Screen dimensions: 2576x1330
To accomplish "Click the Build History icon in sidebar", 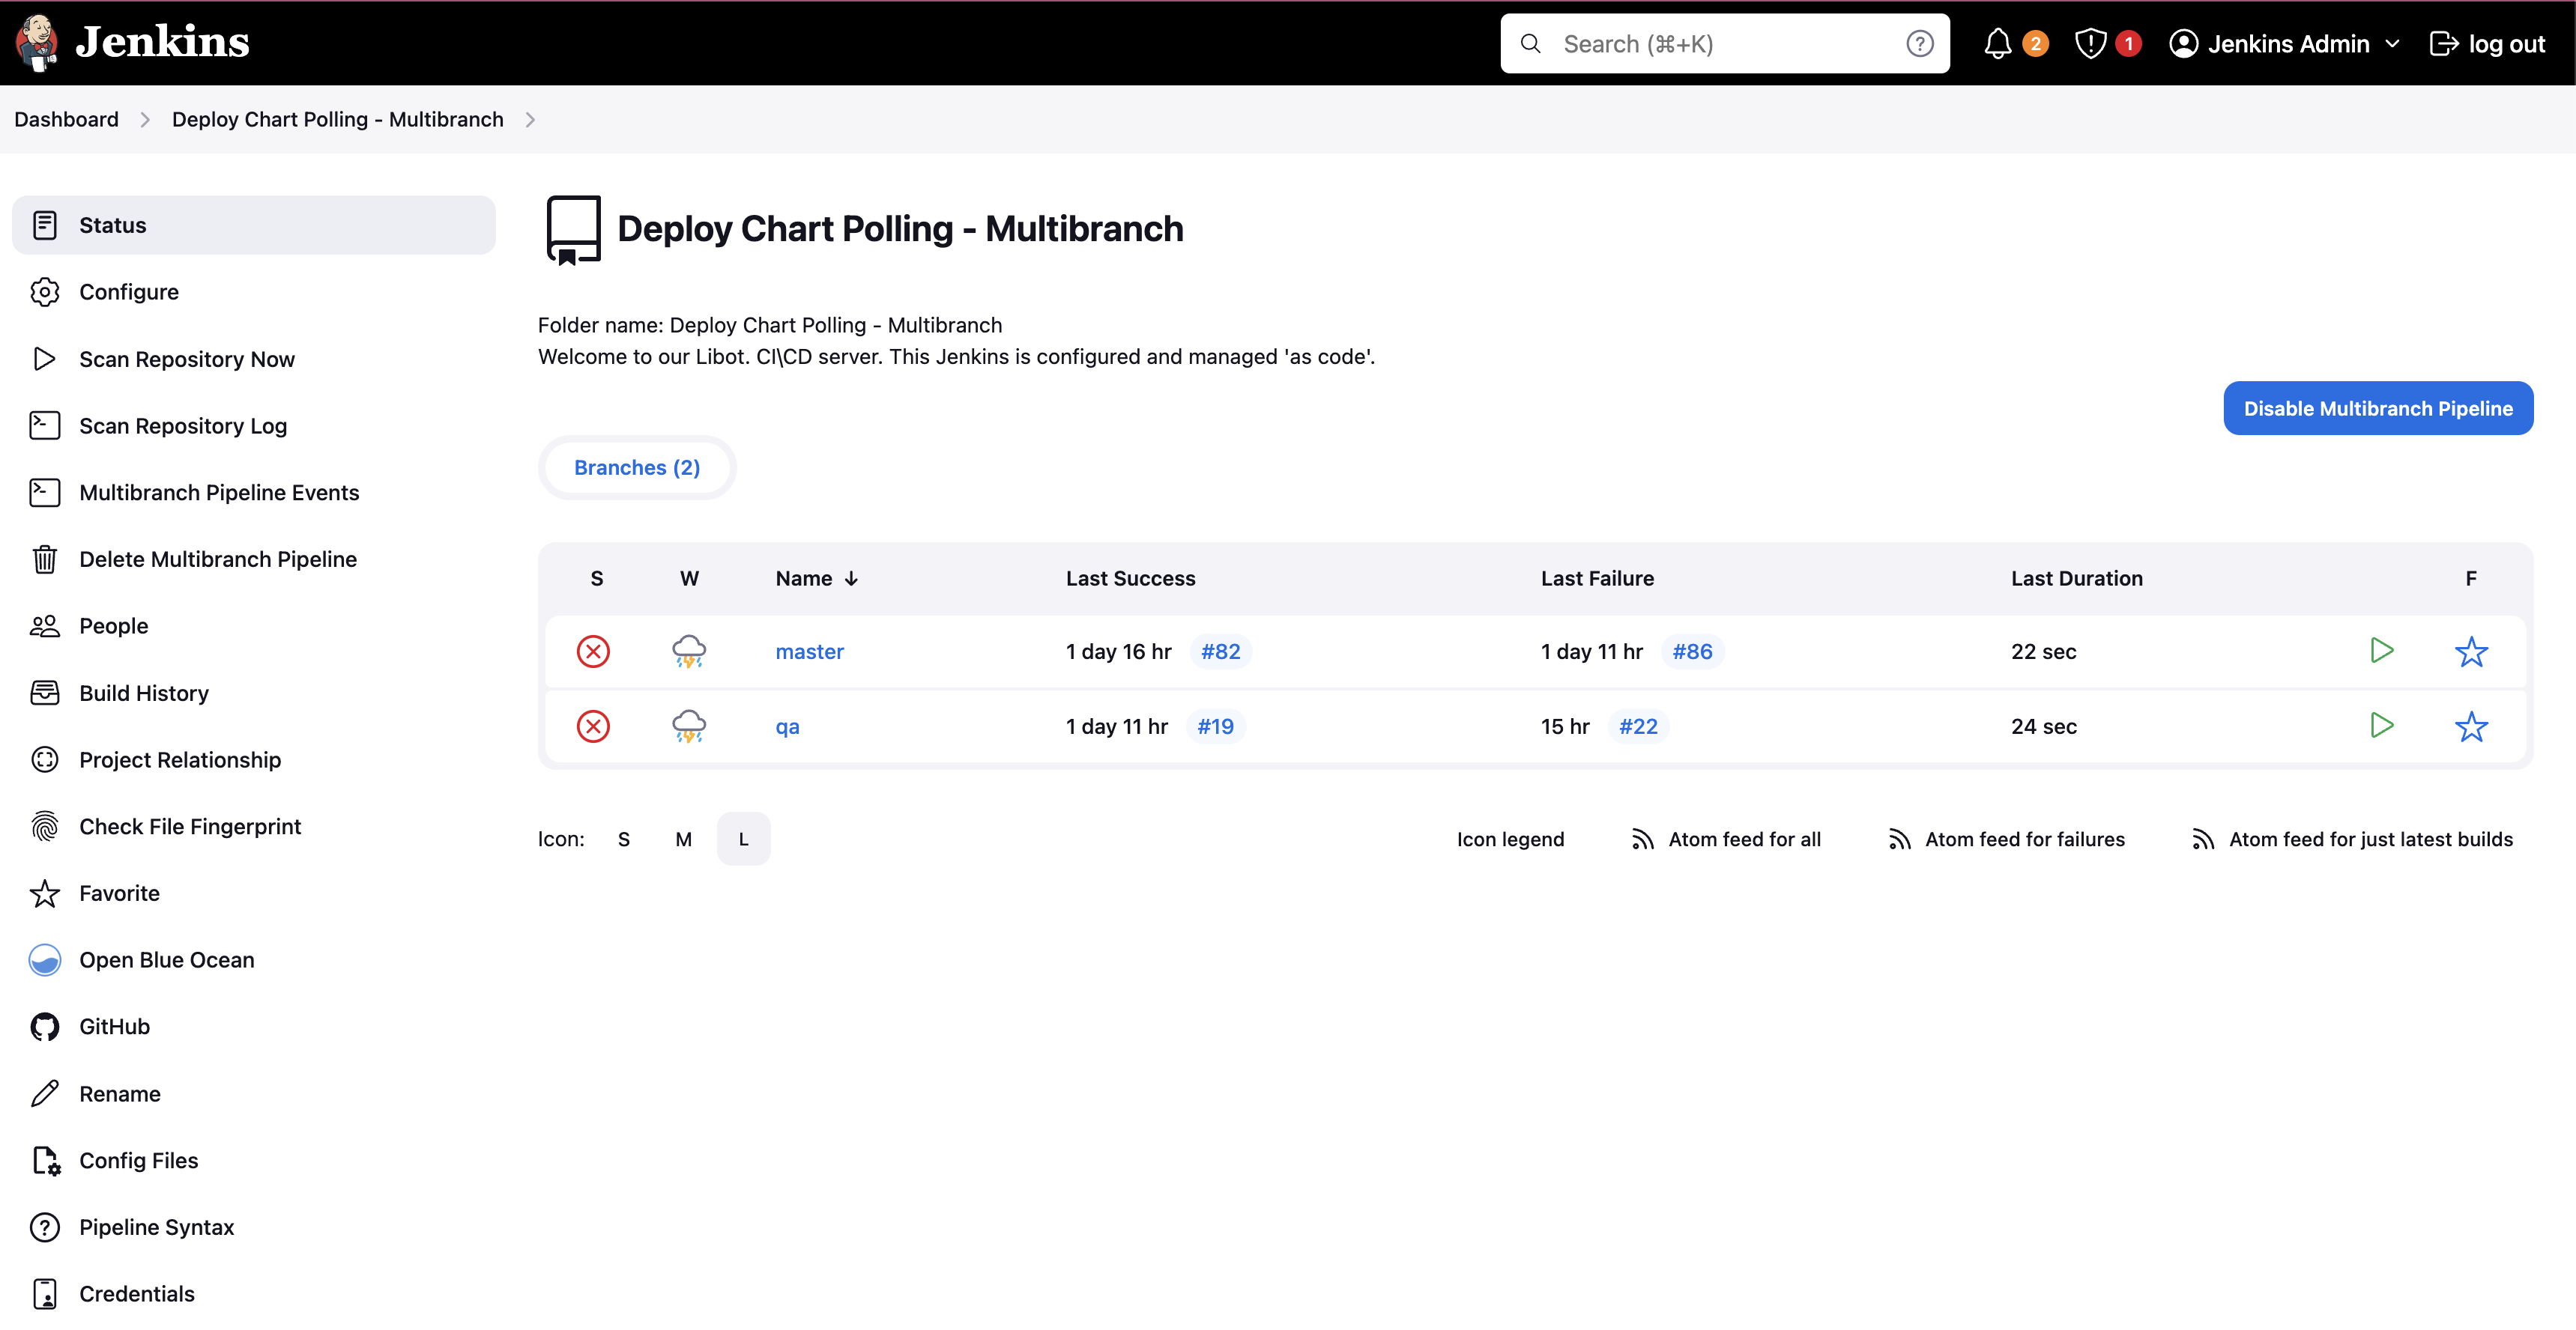I will [46, 692].
